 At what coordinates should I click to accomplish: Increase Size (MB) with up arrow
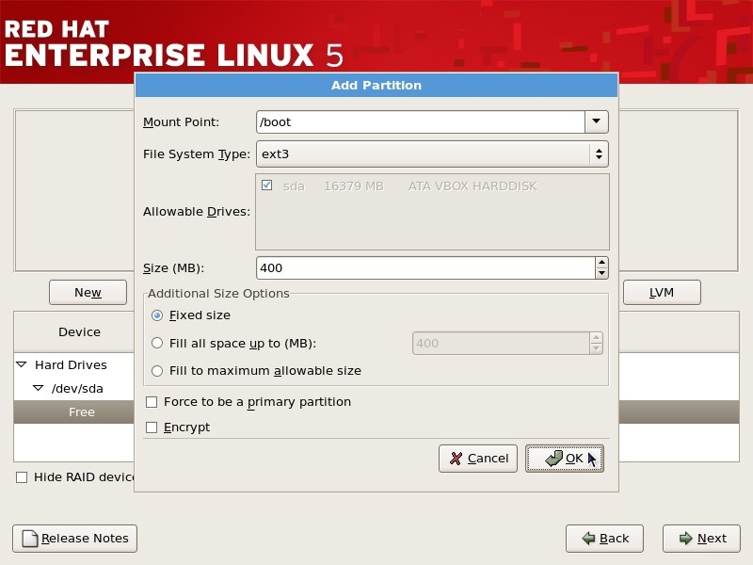pyautogui.click(x=601, y=263)
